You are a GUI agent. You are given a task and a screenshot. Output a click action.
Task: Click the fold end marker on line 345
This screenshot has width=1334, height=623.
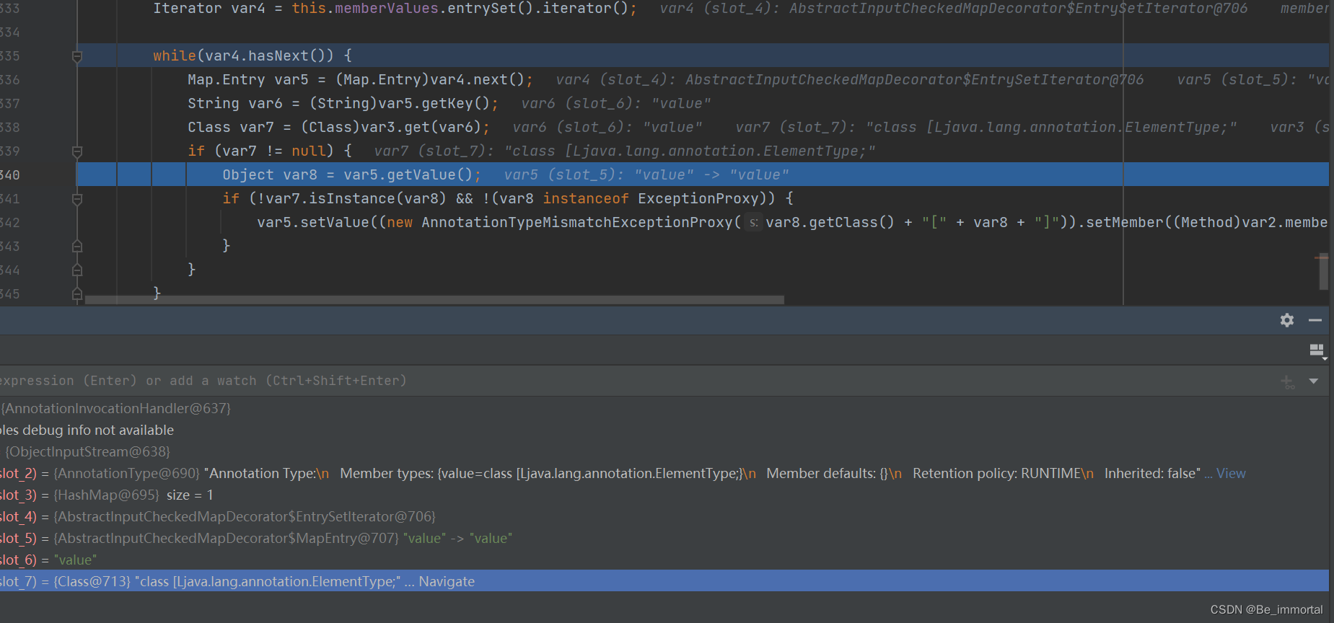tap(77, 294)
